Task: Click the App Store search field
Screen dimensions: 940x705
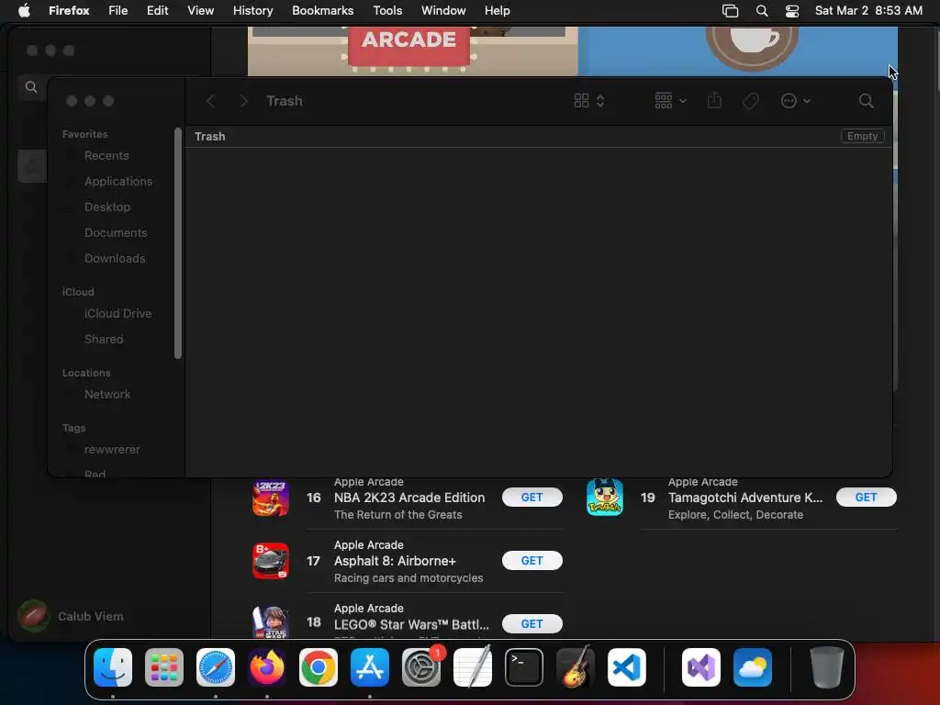Action: tap(33, 87)
